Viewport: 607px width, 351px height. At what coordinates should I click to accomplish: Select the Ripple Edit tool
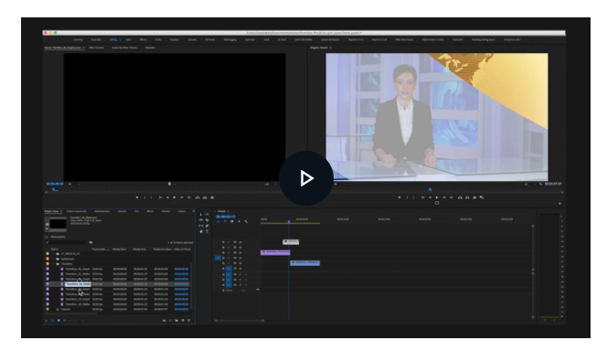click(x=201, y=219)
